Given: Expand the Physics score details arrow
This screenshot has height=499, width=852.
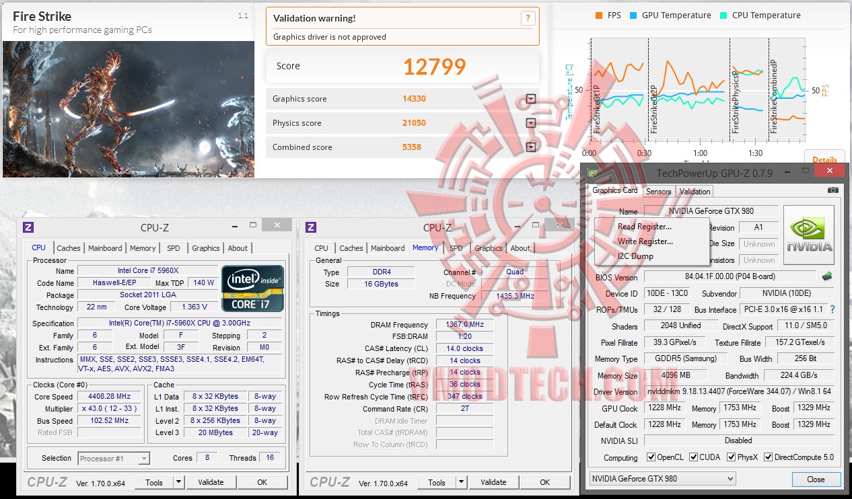Looking at the screenshot, I should (530, 123).
